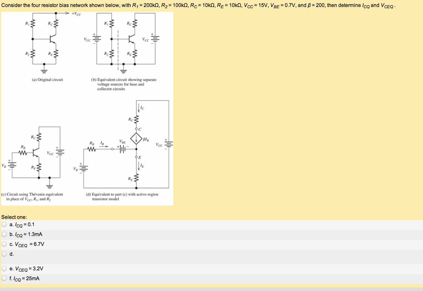423x291 pixels.
Task: Select answer option f. ICQ = 25mA
Action: [4, 278]
